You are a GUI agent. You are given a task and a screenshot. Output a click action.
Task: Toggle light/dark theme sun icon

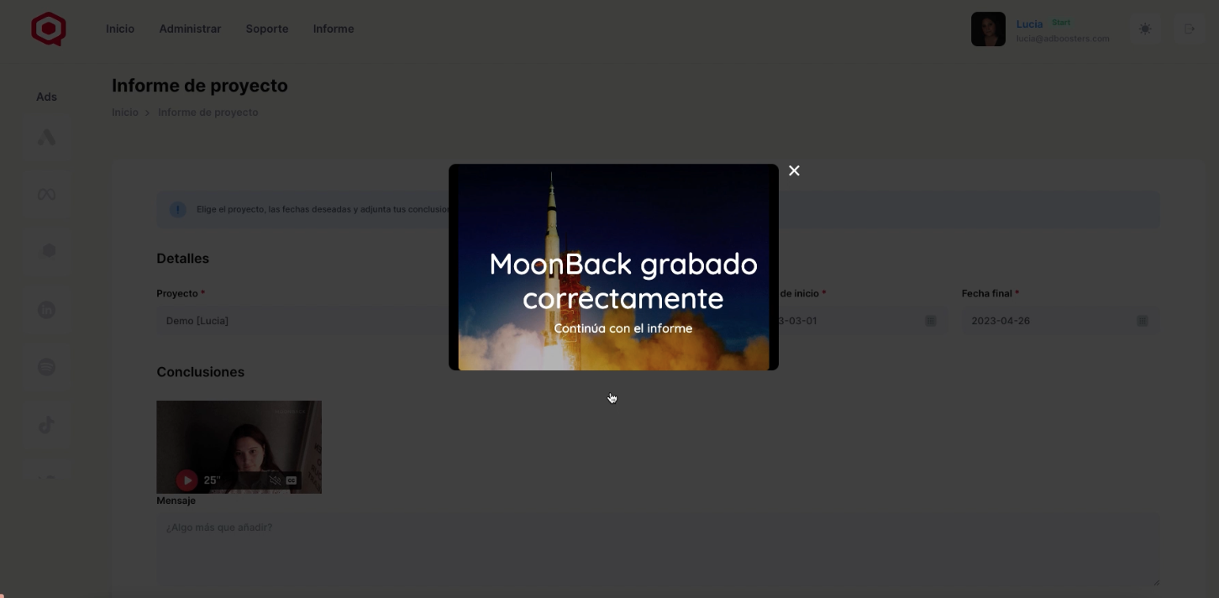[1145, 29]
